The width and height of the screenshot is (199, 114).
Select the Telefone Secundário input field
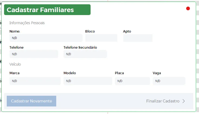click(85, 54)
